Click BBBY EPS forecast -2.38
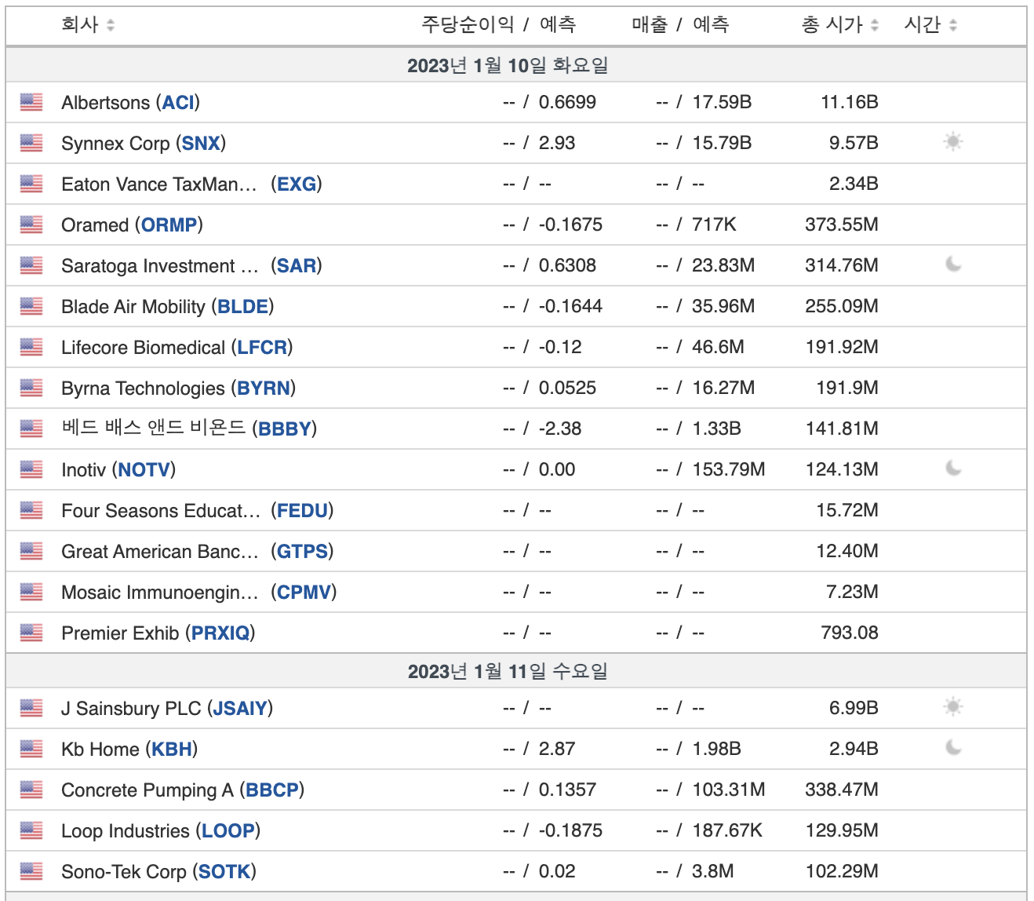The height and width of the screenshot is (901, 1034). click(x=560, y=429)
